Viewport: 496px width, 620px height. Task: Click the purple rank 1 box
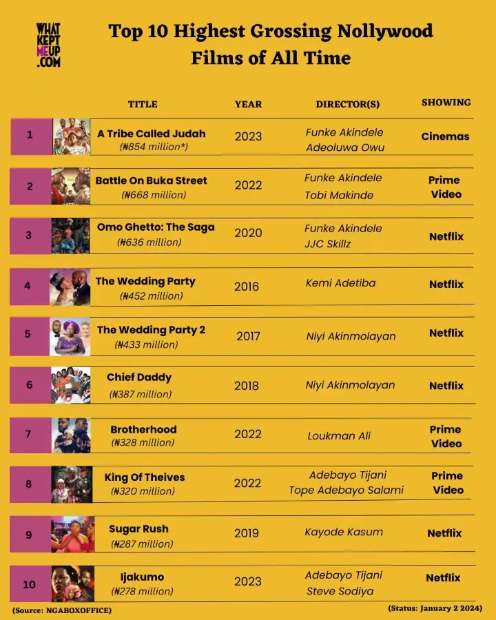[31, 136]
